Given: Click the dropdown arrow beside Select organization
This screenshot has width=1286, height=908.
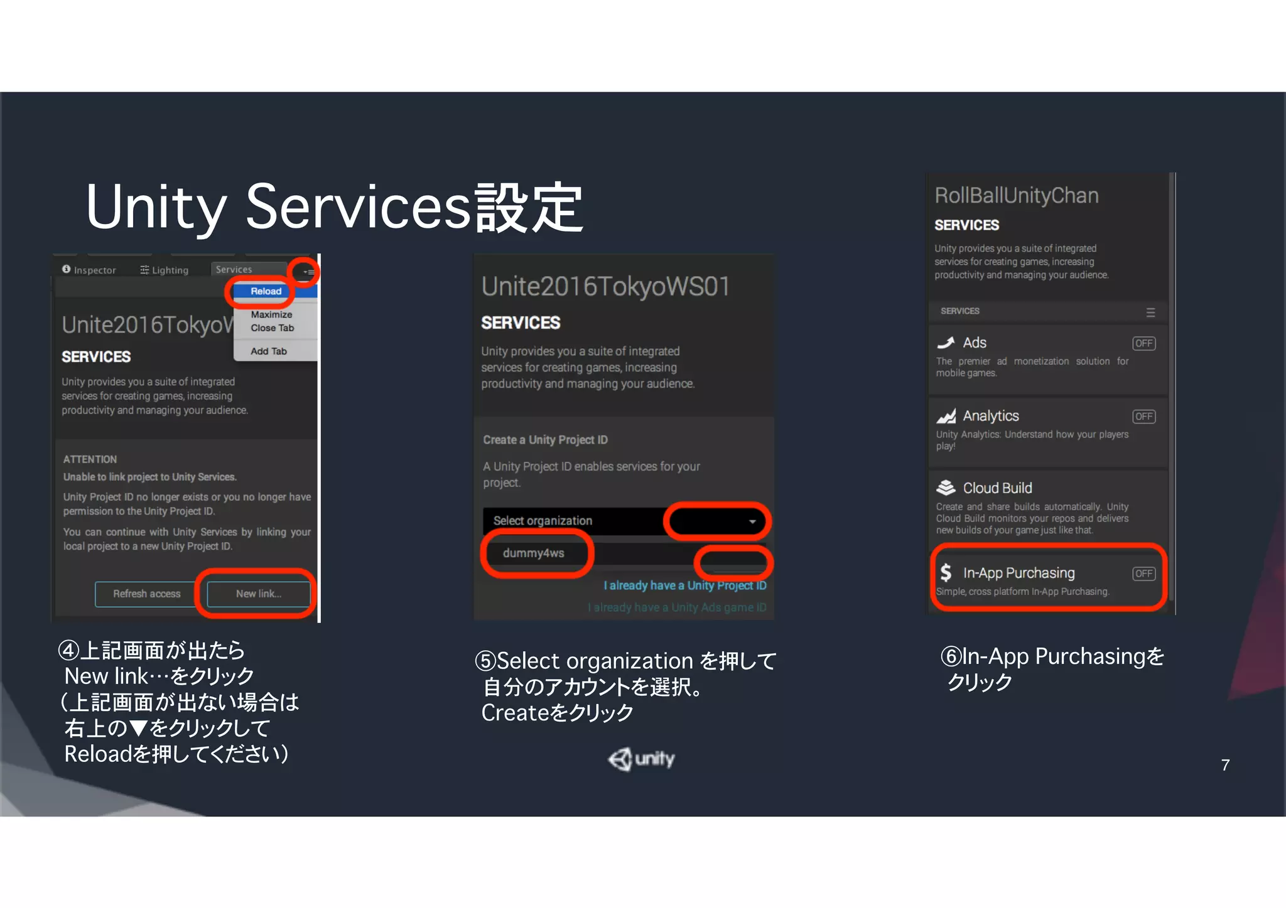Looking at the screenshot, I should tap(752, 521).
